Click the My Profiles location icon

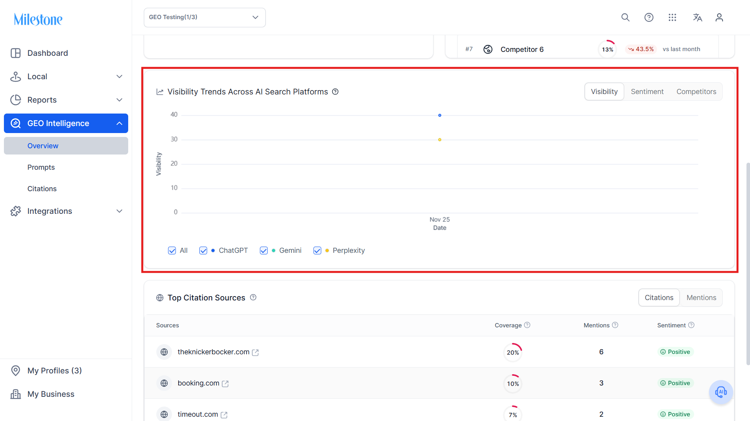coord(16,371)
